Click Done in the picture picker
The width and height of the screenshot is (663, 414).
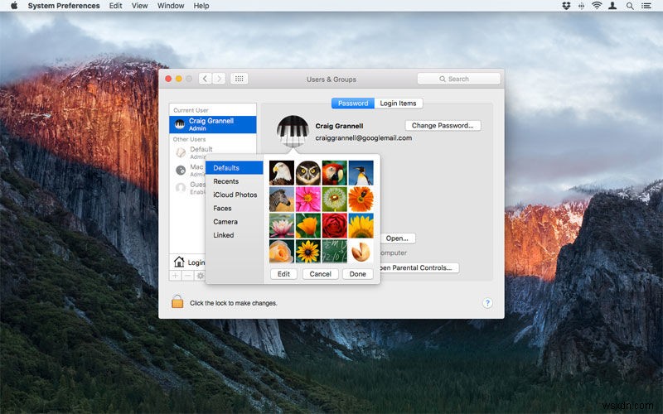coord(357,274)
